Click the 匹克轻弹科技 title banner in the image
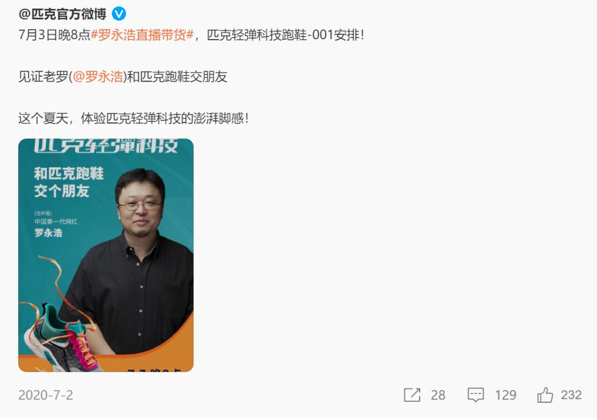This screenshot has height=420, width=597. click(106, 146)
